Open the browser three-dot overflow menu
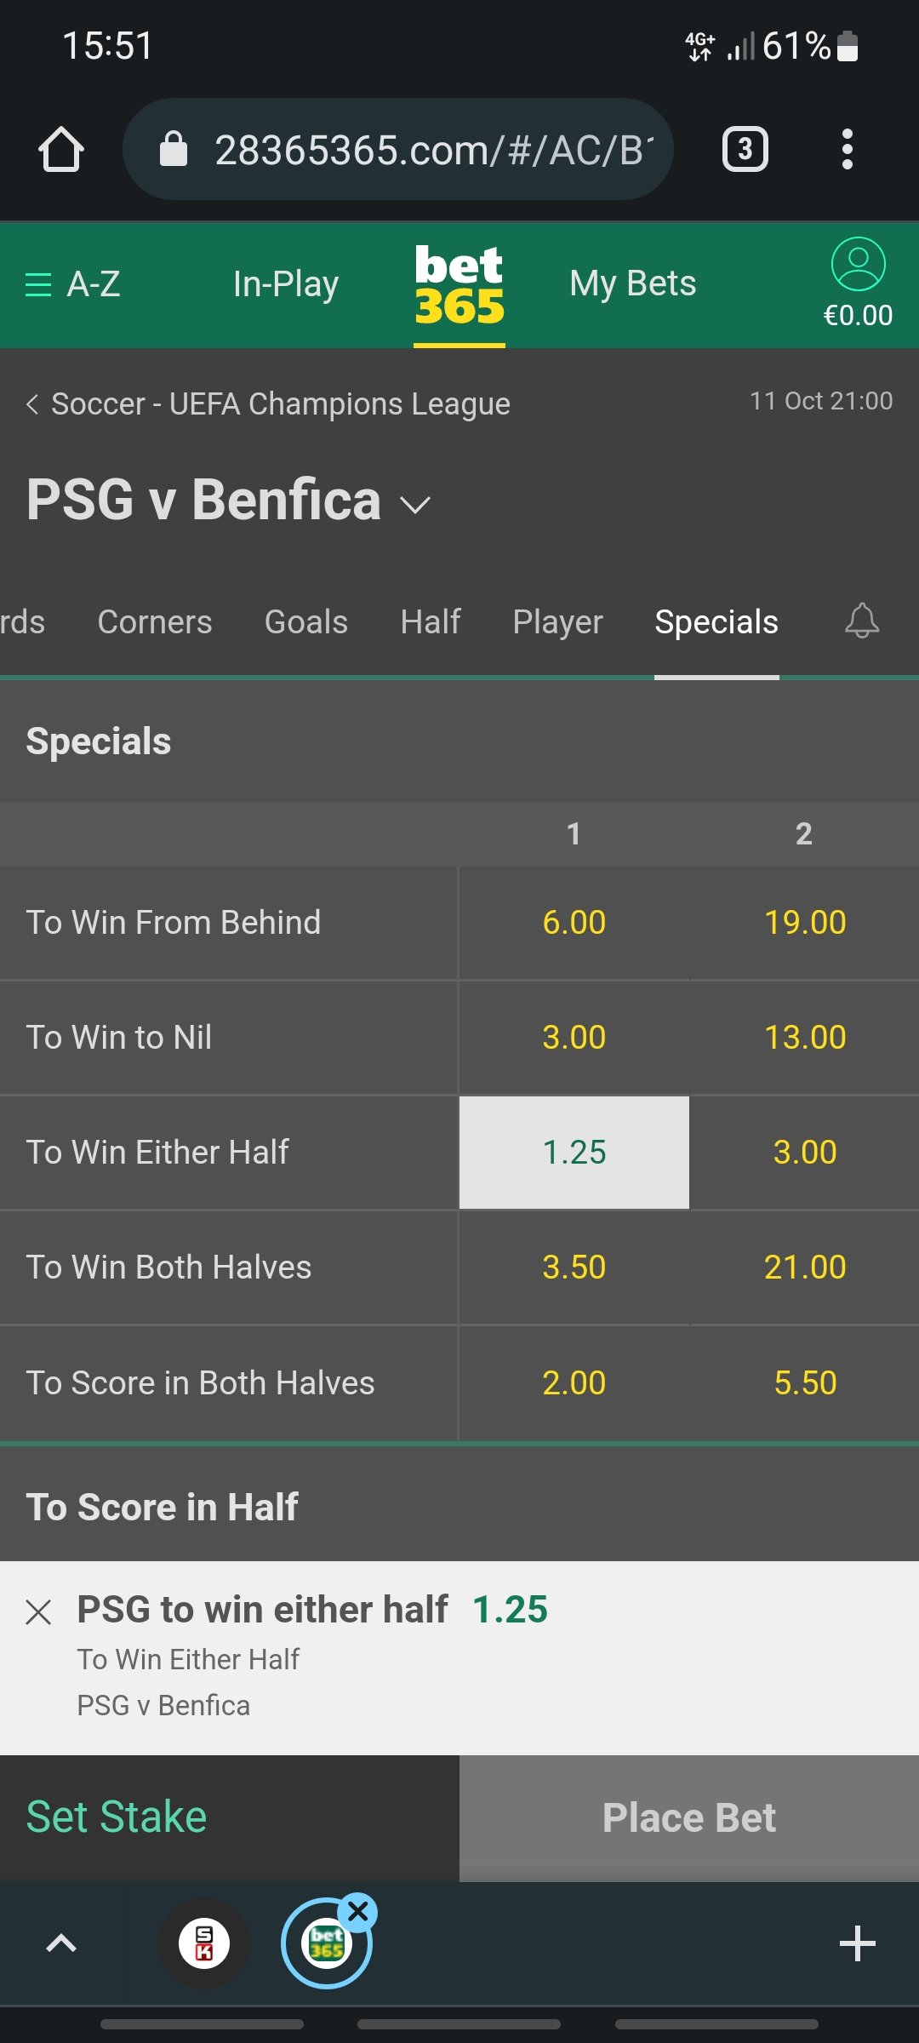919x2043 pixels. click(847, 149)
